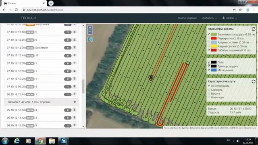This screenshot has height=145, width=258.
Task: Open row menu for 07.10.19 12:38
Action: click(x=75, y=63)
